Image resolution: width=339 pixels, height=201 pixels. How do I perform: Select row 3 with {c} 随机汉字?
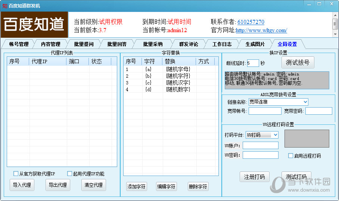tap(171, 83)
